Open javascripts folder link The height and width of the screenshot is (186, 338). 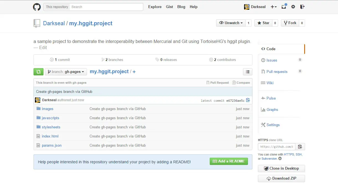tap(50, 118)
